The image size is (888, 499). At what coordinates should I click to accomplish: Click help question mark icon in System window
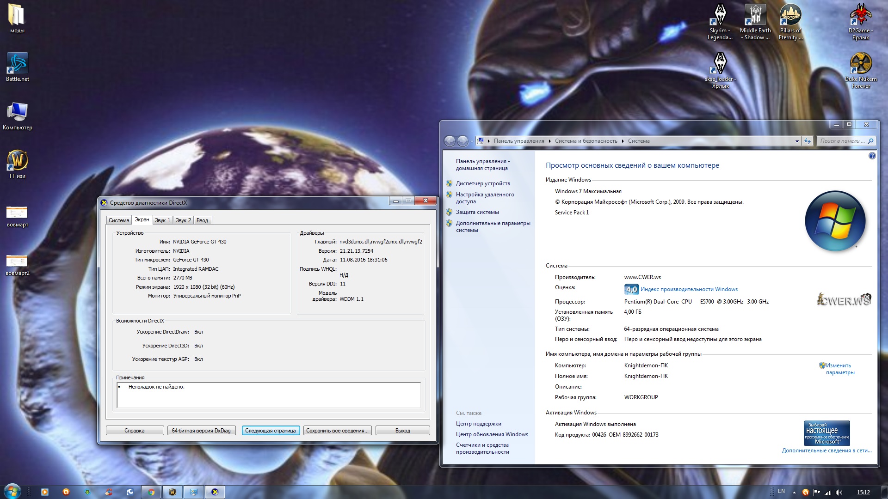pyautogui.click(x=872, y=156)
